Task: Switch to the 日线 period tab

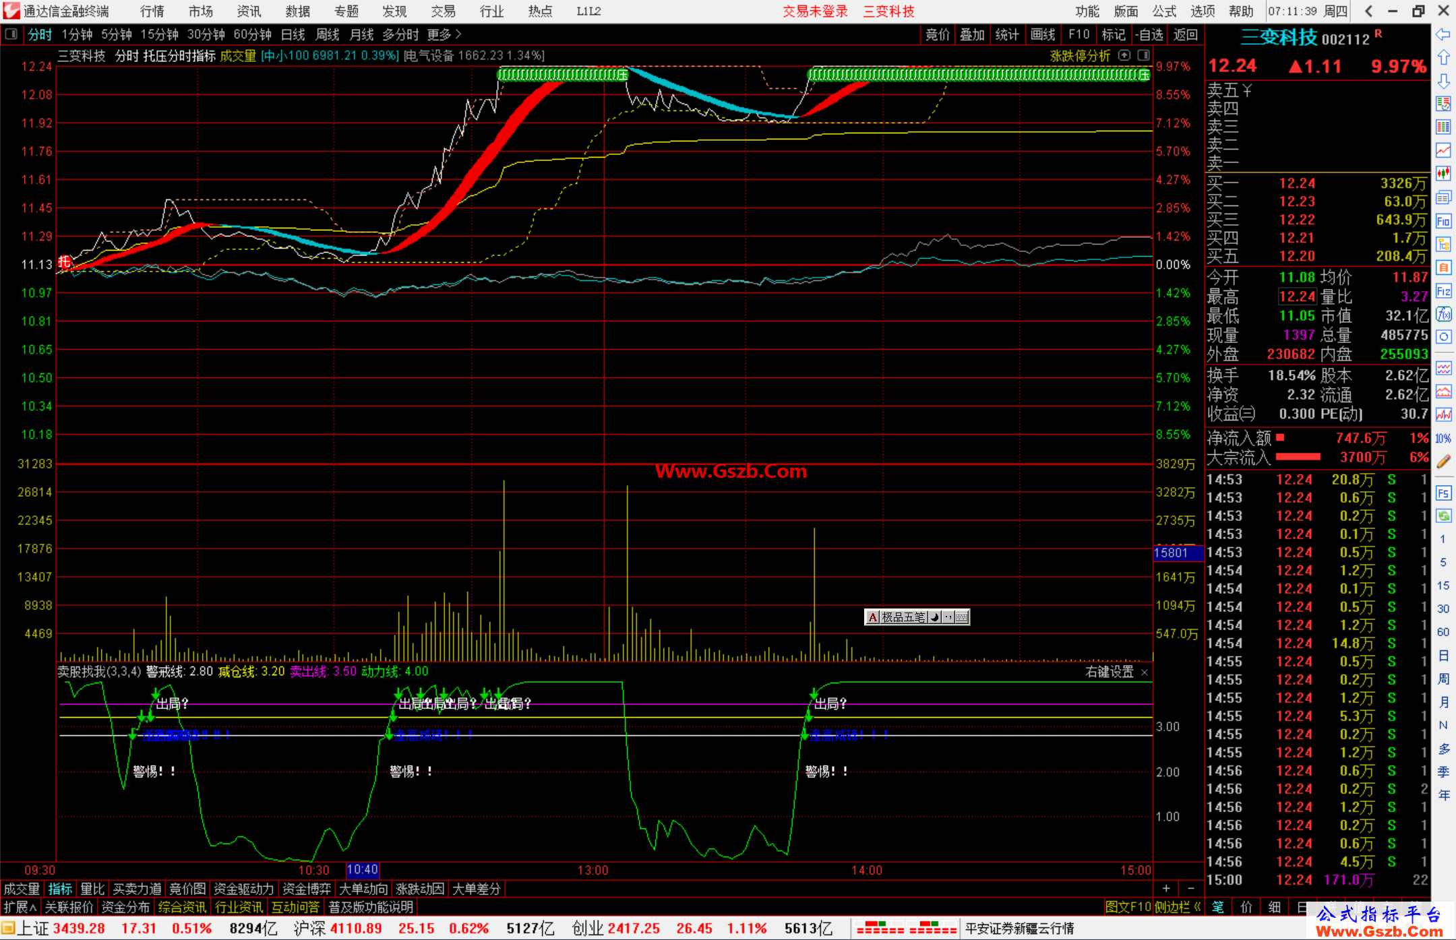Action: [293, 34]
